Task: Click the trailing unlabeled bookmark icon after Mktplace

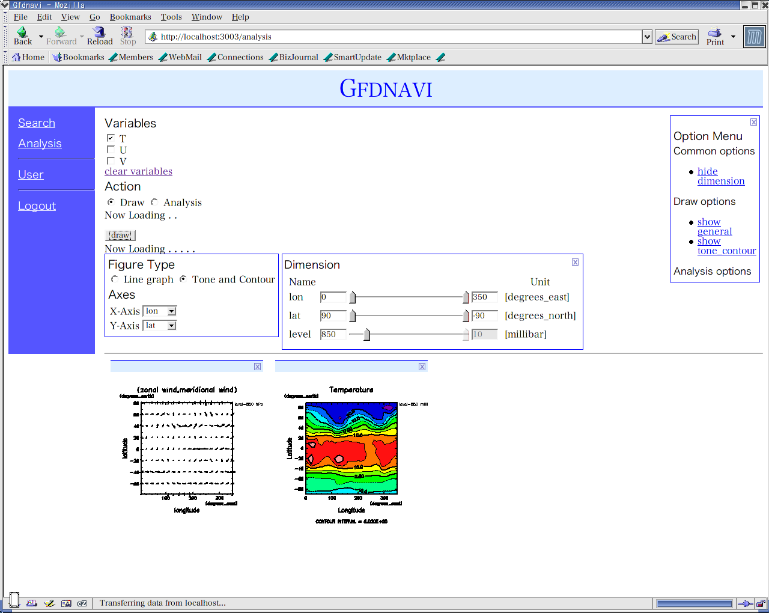Action: (x=440, y=58)
